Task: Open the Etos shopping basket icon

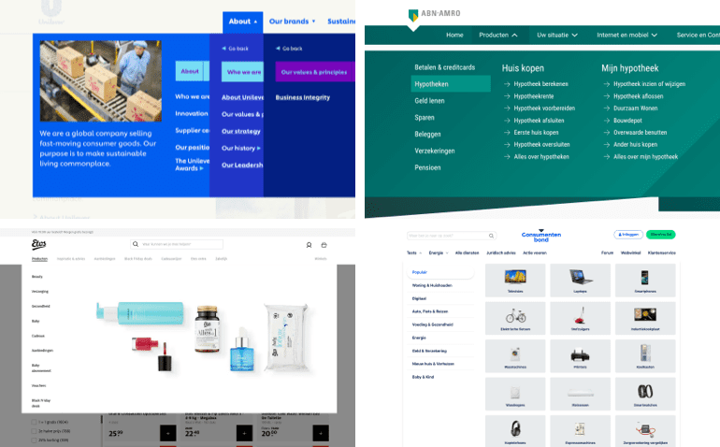Action: pos(324,245)
